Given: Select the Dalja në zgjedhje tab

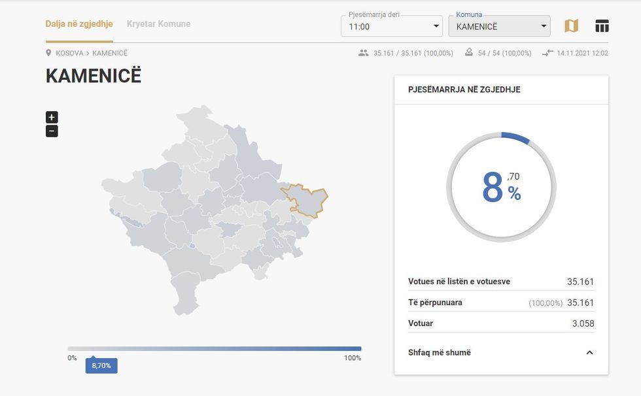Looking at the screenshot, I should click(78, 24).
